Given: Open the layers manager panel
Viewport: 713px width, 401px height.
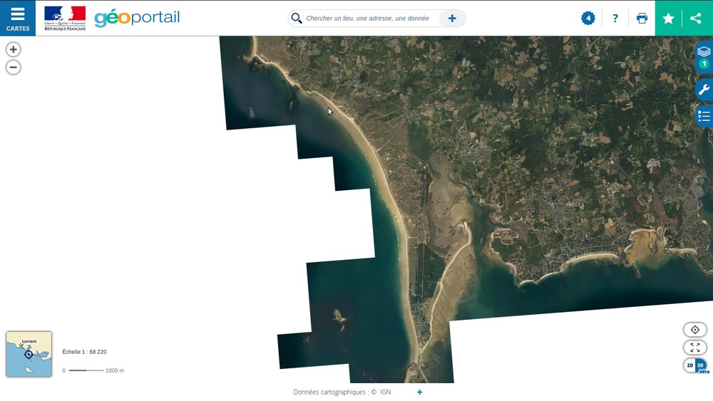Looking at the screenshot, I should click(x=704, y=56).
